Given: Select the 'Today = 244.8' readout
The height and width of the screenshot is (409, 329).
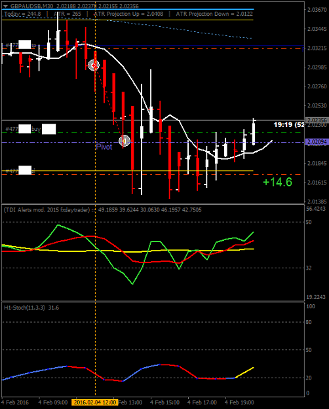Looking at the screenshot, I should pos(23,14).
